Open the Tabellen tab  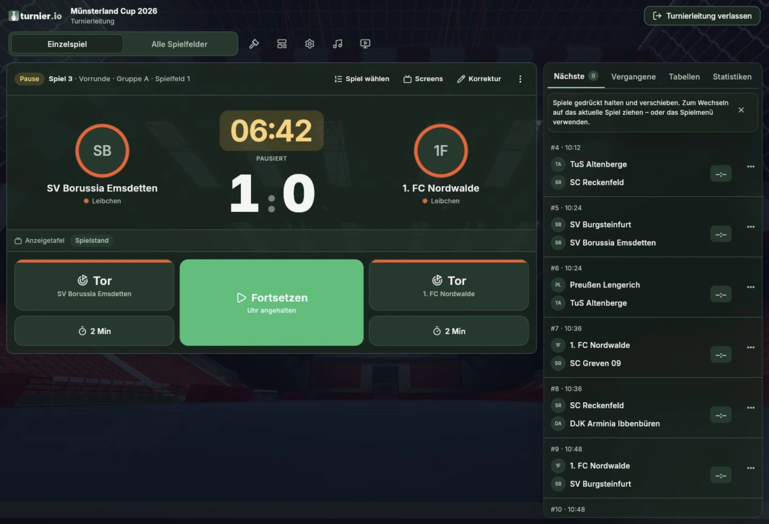(684, 77)
